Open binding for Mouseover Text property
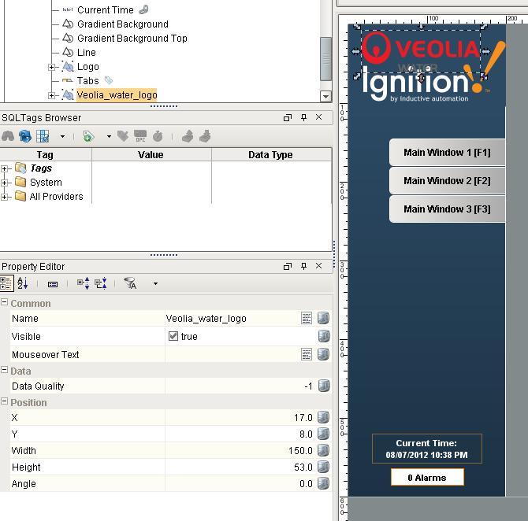528x521 pixels. pos(323,354)
